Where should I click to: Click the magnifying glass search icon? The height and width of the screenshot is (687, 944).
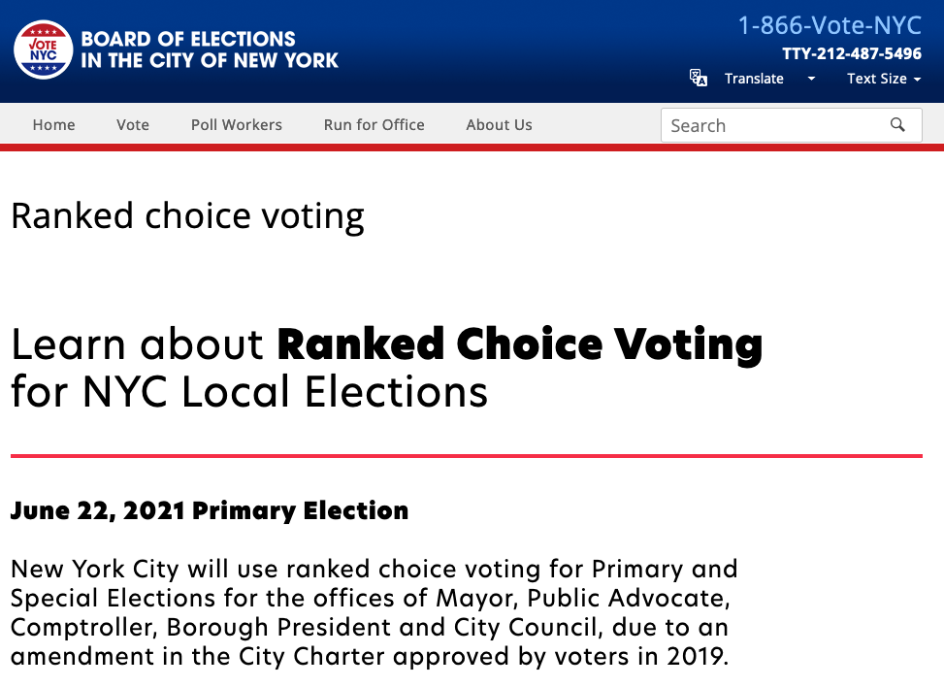pyautogui.click(x=897, y=124)
